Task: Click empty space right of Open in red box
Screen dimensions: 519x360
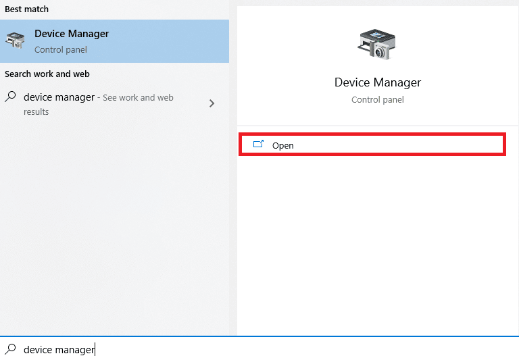Action: tap(405, 145)
